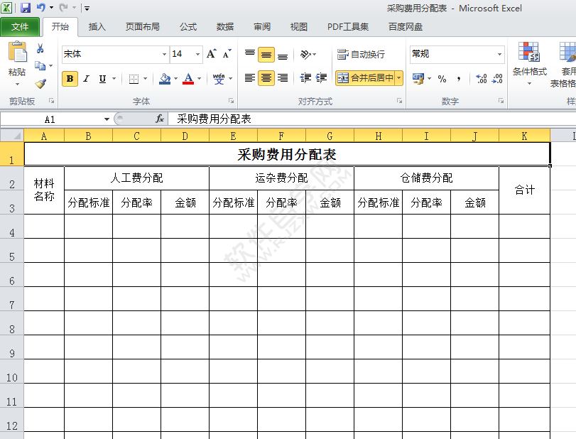Toggle 合并后居中 (Merge and Center)
This screenshot has height=439, width=576.
[367, 77]
